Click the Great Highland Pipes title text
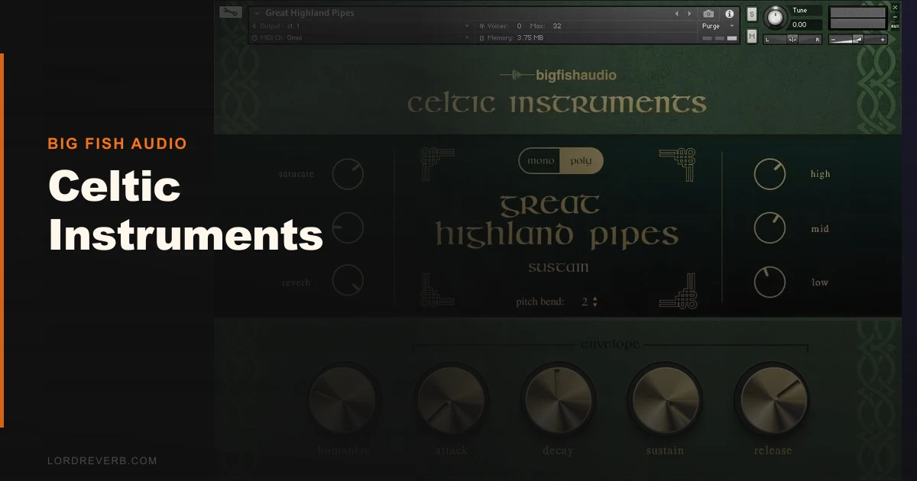 coord(557,221)
